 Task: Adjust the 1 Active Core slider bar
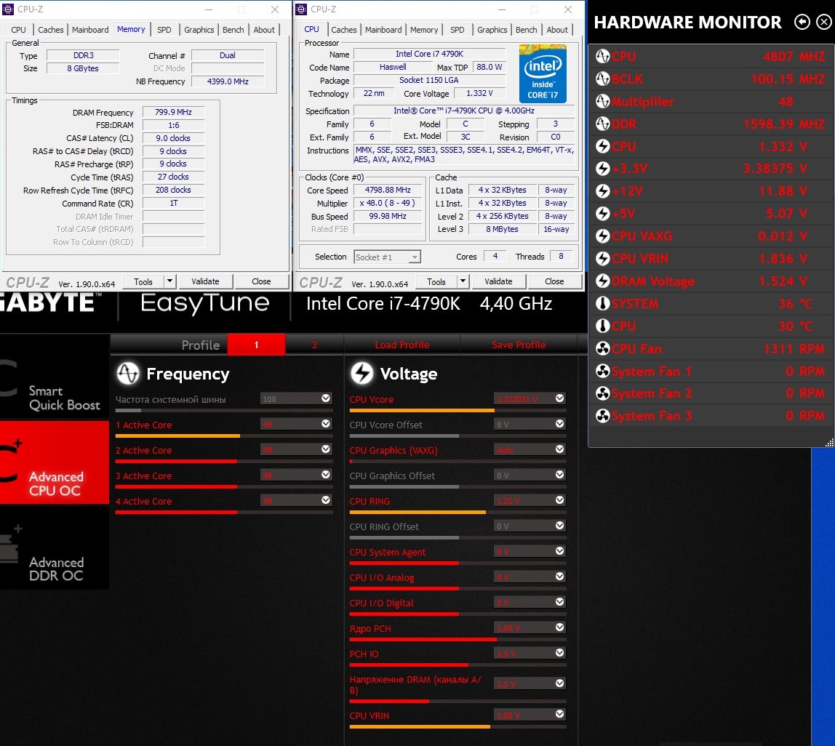coord(224,436)
